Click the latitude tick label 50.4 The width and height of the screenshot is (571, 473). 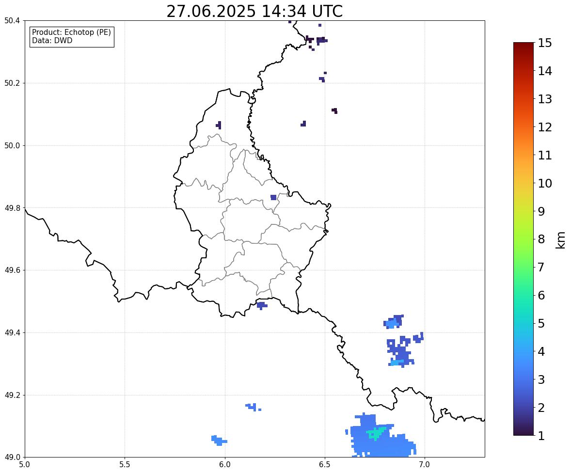[12, 21]
